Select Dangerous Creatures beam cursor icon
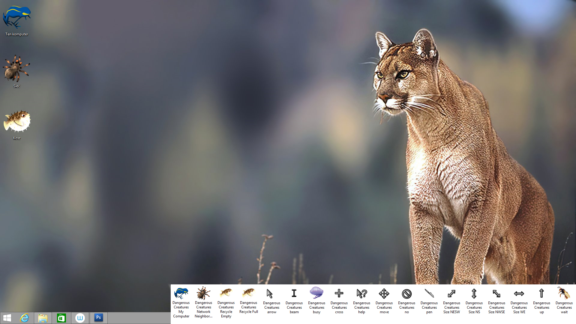The height and width of the screenshot is (324, 576). [294, 293]
